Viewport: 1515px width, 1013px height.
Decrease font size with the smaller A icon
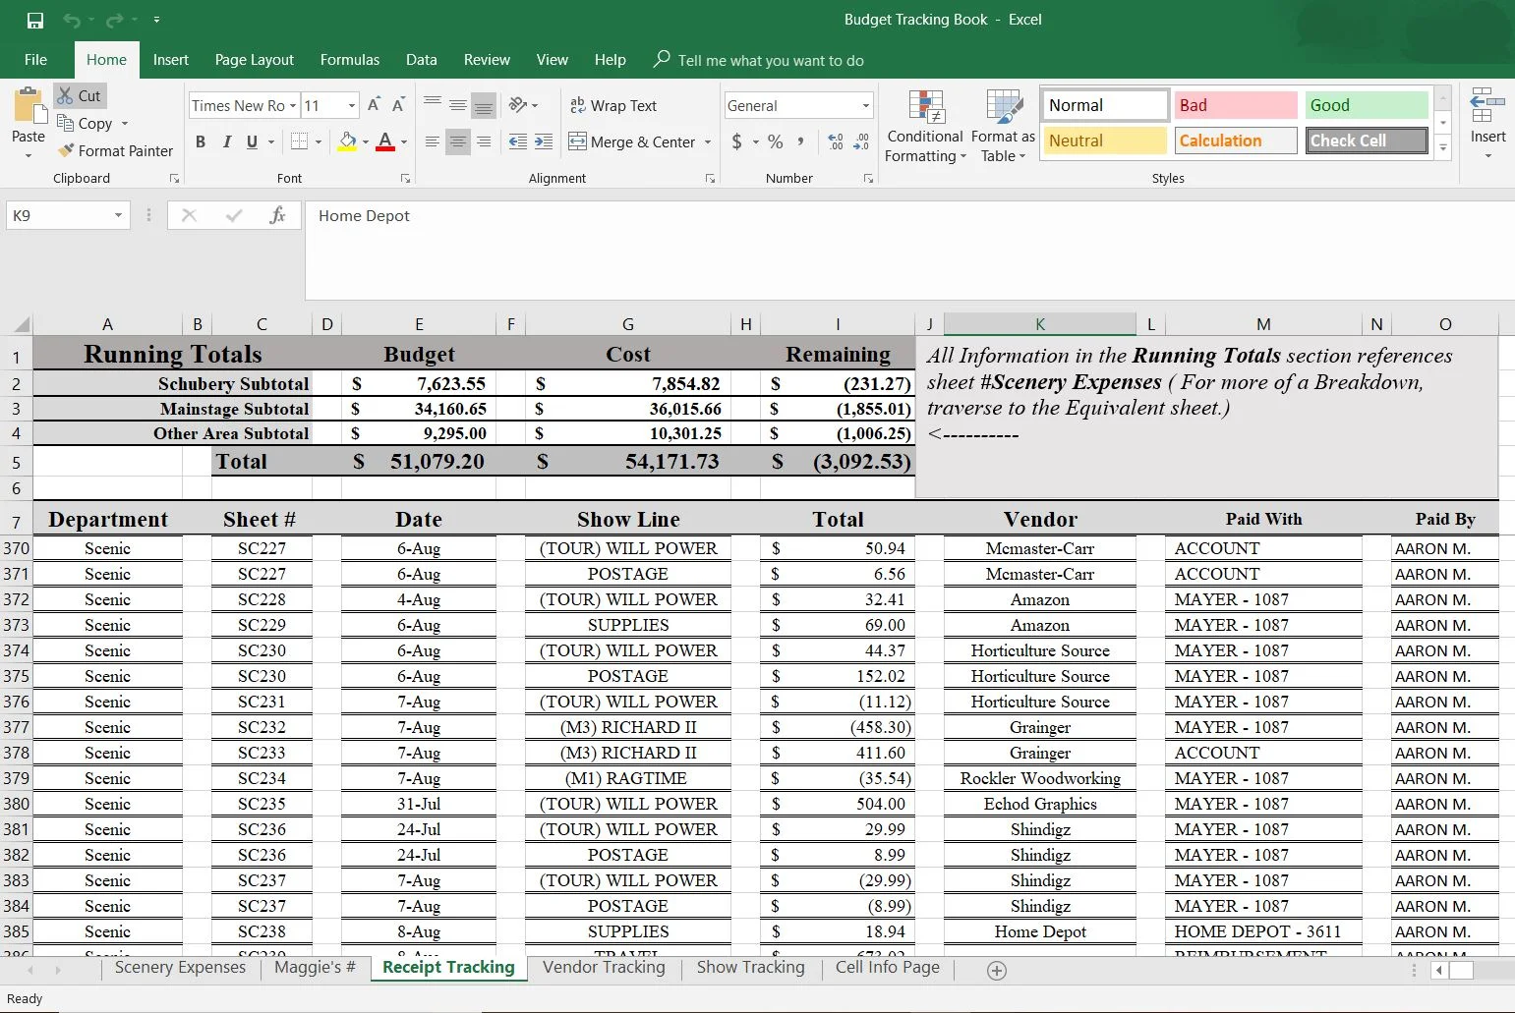click(x=398, y=105)
